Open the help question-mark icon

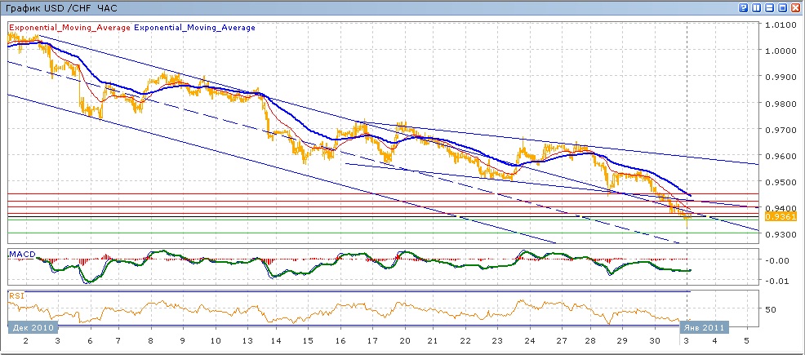tap(744, 7)
